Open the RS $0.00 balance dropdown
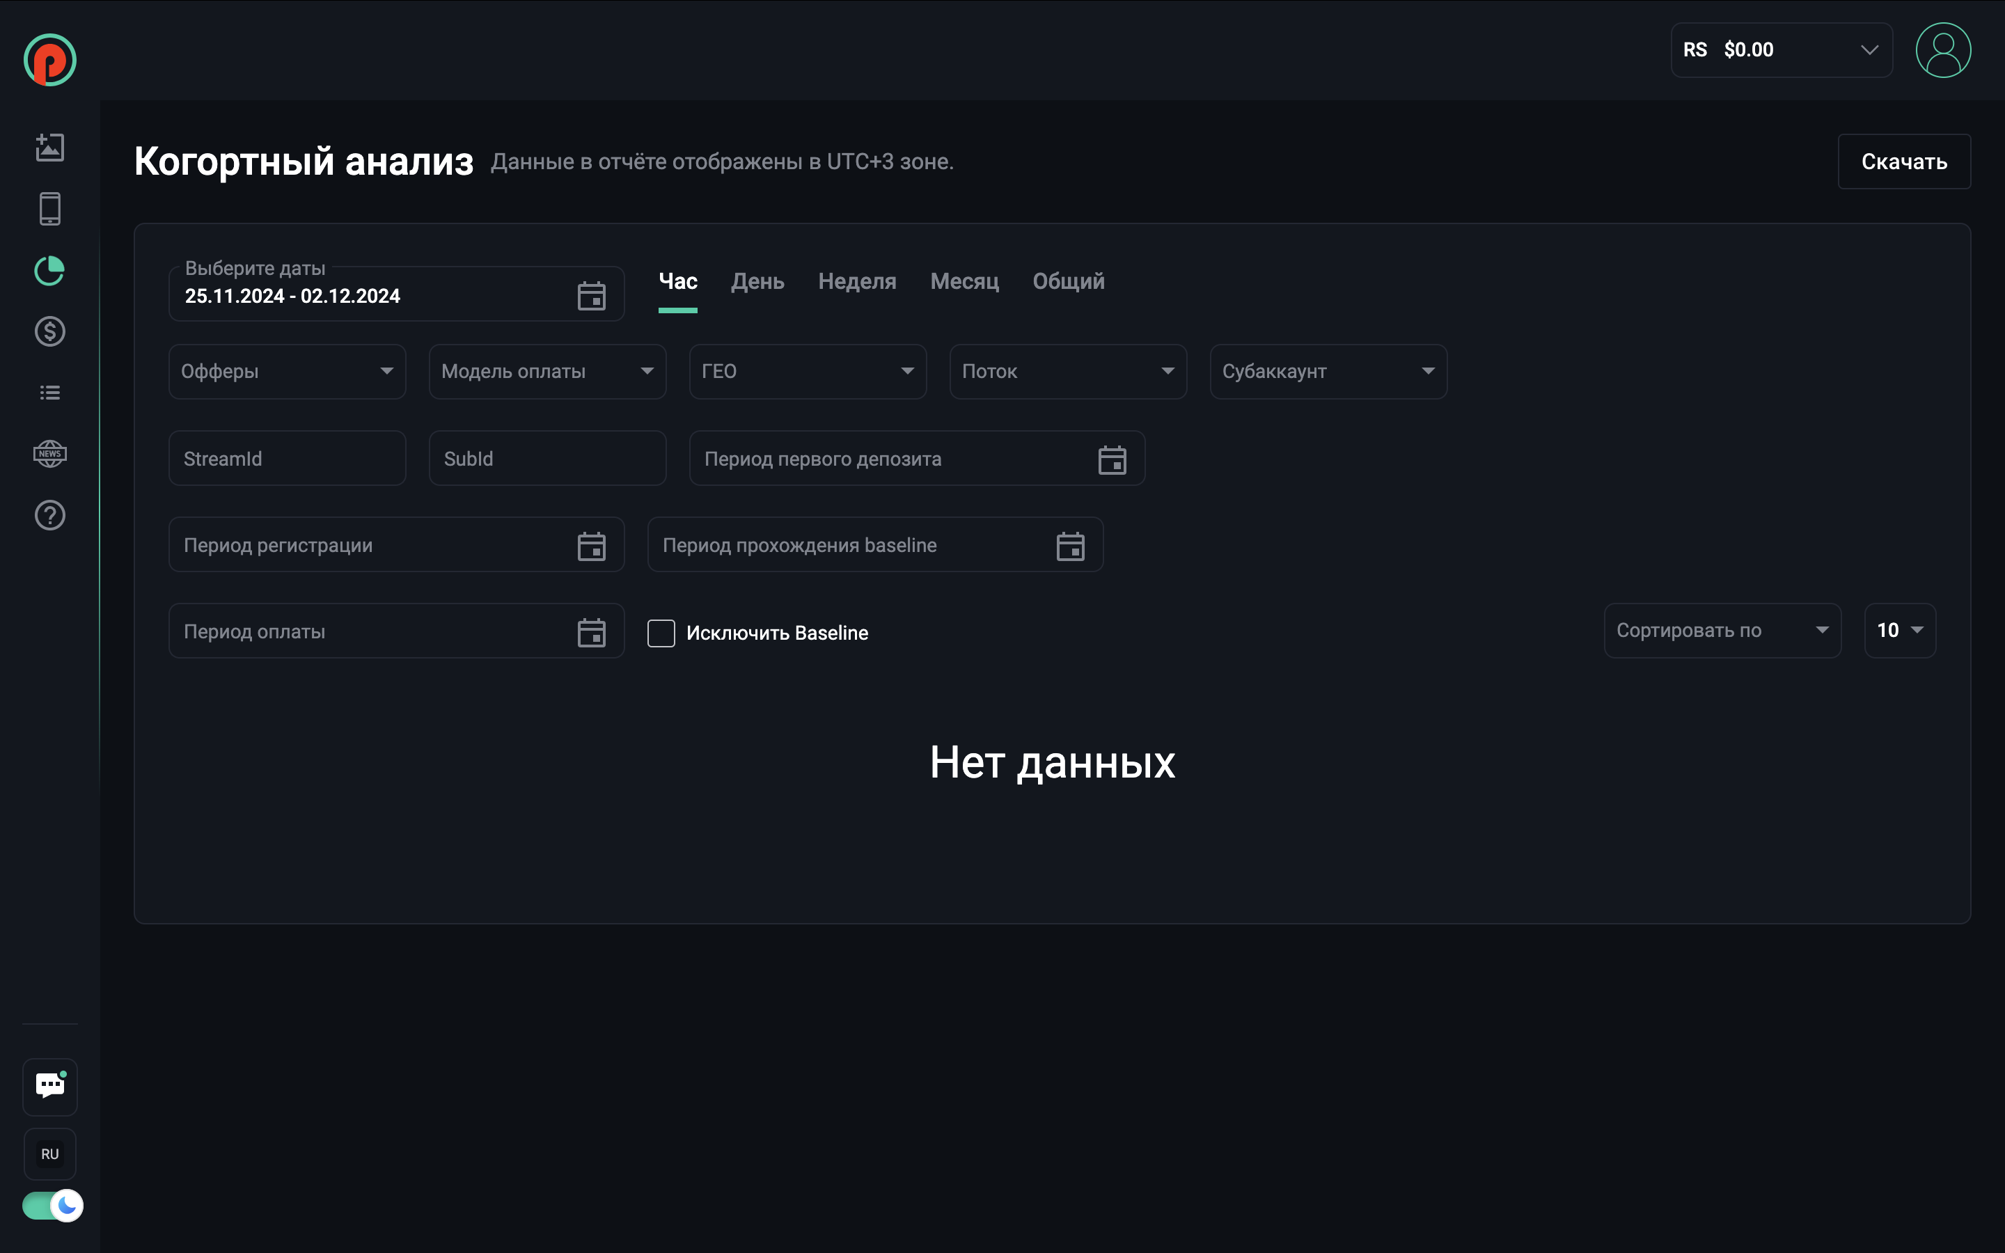2005x1253 pixels. click(1780, 49)
